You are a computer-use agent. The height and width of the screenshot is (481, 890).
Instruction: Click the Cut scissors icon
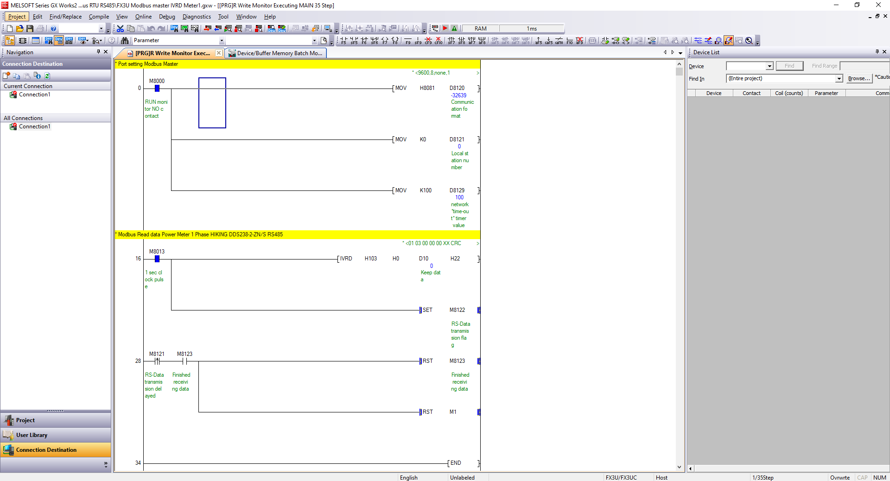pos(120,29)
